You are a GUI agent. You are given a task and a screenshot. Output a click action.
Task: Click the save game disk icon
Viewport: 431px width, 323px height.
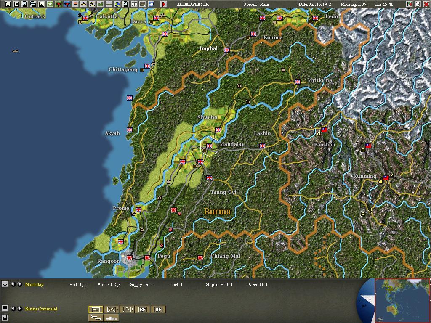pos(8,4)
